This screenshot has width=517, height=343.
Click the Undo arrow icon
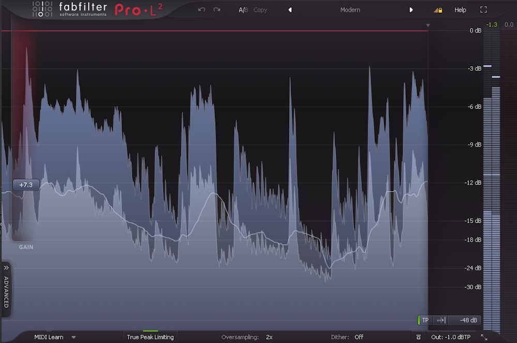click(x=202, y=10)
